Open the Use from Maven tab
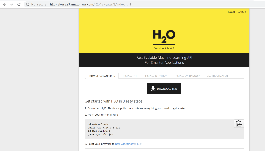 tap(217, 76)
